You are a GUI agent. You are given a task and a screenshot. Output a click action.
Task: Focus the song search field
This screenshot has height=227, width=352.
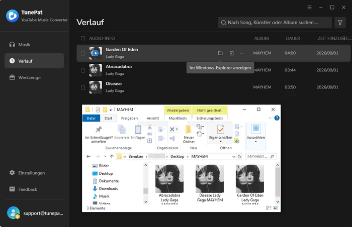275,23
